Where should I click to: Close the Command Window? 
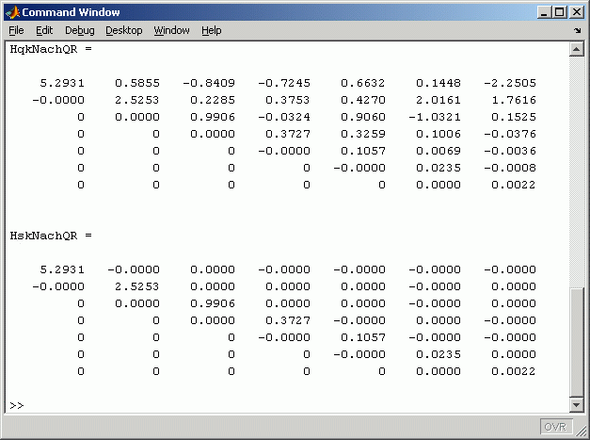577,12
